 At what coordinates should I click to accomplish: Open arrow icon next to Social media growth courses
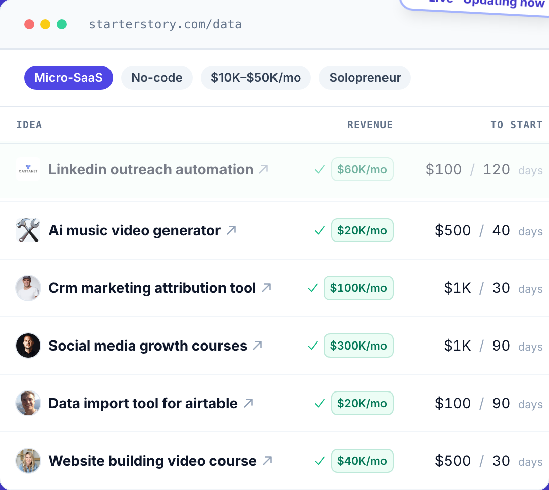click(x=257, y=346)
